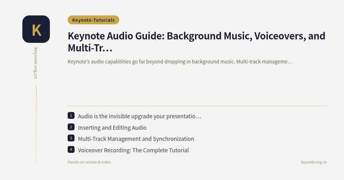Visit keynote.org.cn link in the footer

(x=314, y=162)
